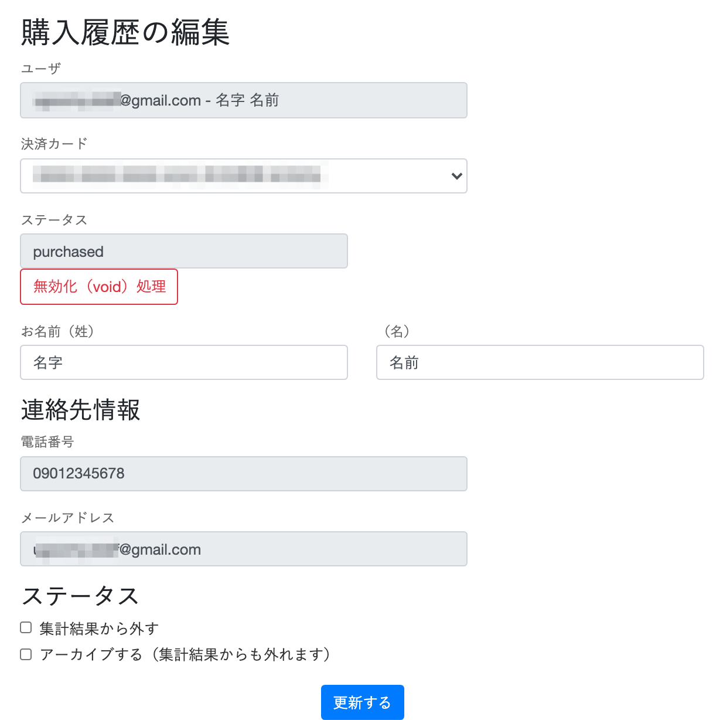Click the 電話番号 label text
Image resolution: width=723 pixels, height=720 pixels.
pos(47,442)
